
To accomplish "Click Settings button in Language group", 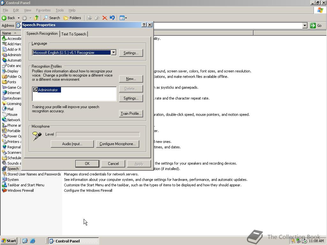I will [x=131, y=53].
